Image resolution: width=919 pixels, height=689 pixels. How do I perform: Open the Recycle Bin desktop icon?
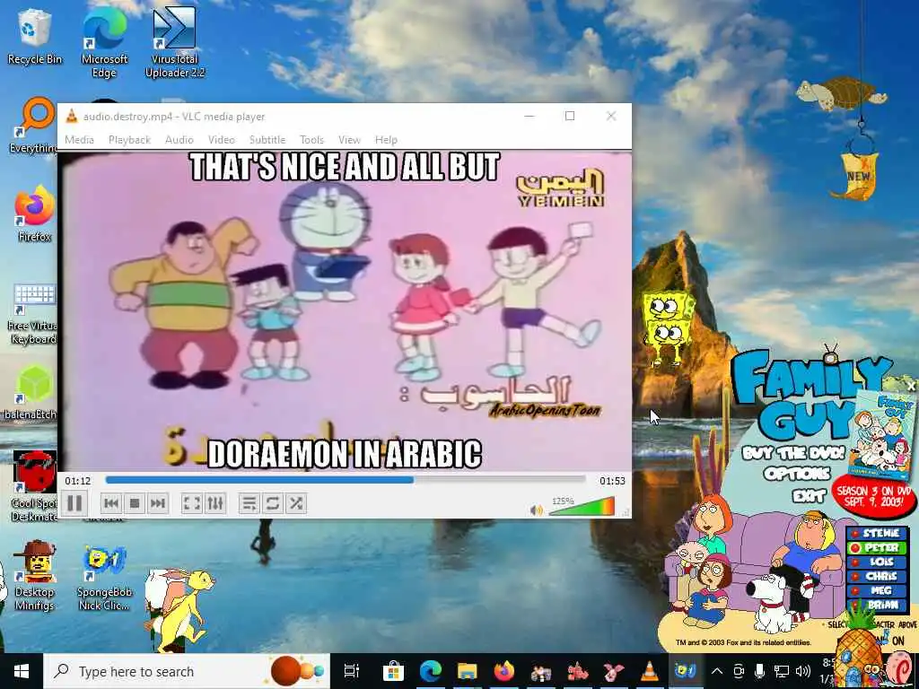tap(35, 36)
